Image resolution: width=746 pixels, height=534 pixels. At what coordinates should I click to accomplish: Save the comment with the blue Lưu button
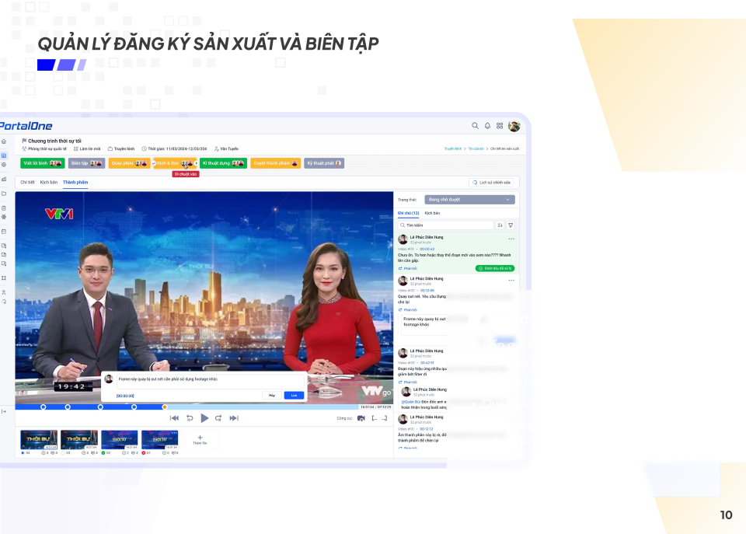point(294,396)
